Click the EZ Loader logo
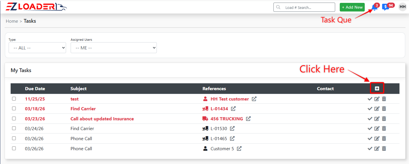The width and height of the screenshot is (409, 164). click(36, 7)
